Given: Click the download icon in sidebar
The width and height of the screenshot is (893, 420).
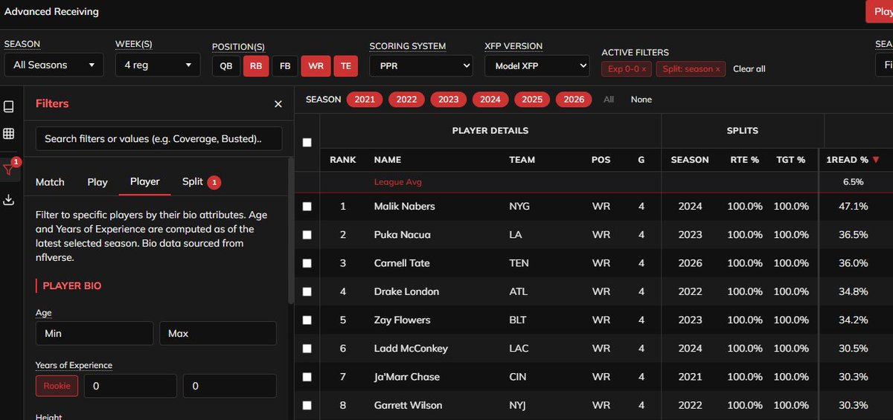Looking at the screenshot, I should (9, 199).
